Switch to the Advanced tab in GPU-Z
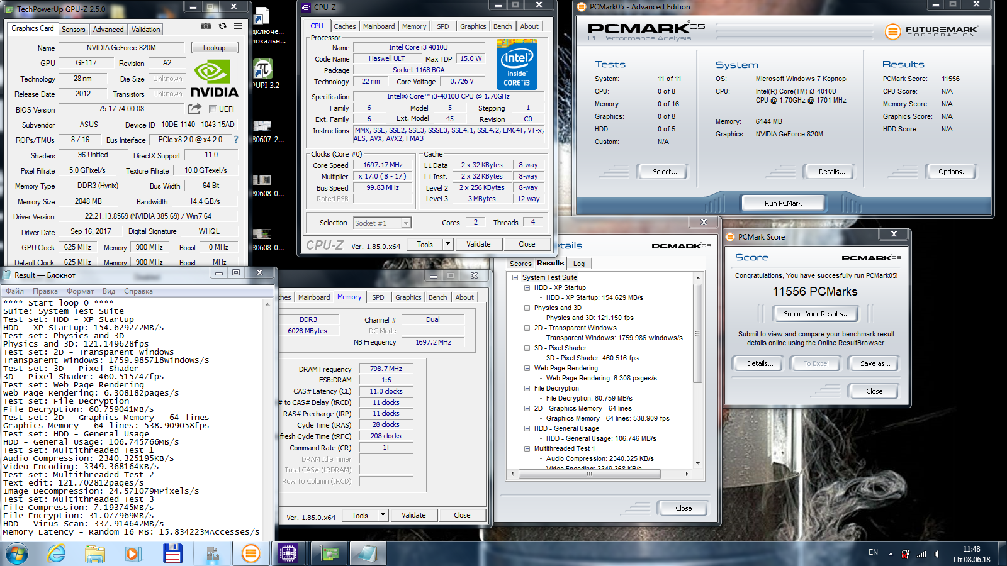 pos(108,30)
